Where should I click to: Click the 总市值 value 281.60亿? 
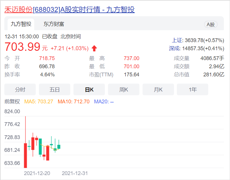214,75
